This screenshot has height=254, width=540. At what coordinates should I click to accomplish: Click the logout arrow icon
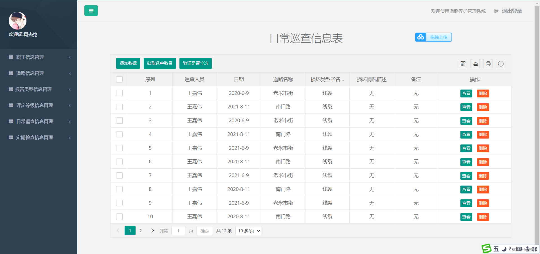[x=496, y=11]
